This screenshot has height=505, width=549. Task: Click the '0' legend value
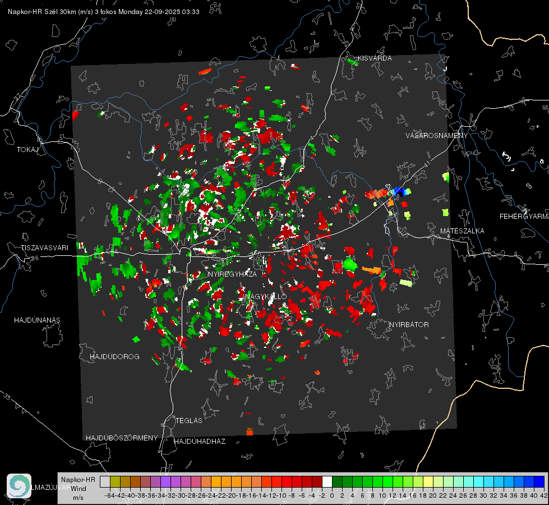point(332,495)
